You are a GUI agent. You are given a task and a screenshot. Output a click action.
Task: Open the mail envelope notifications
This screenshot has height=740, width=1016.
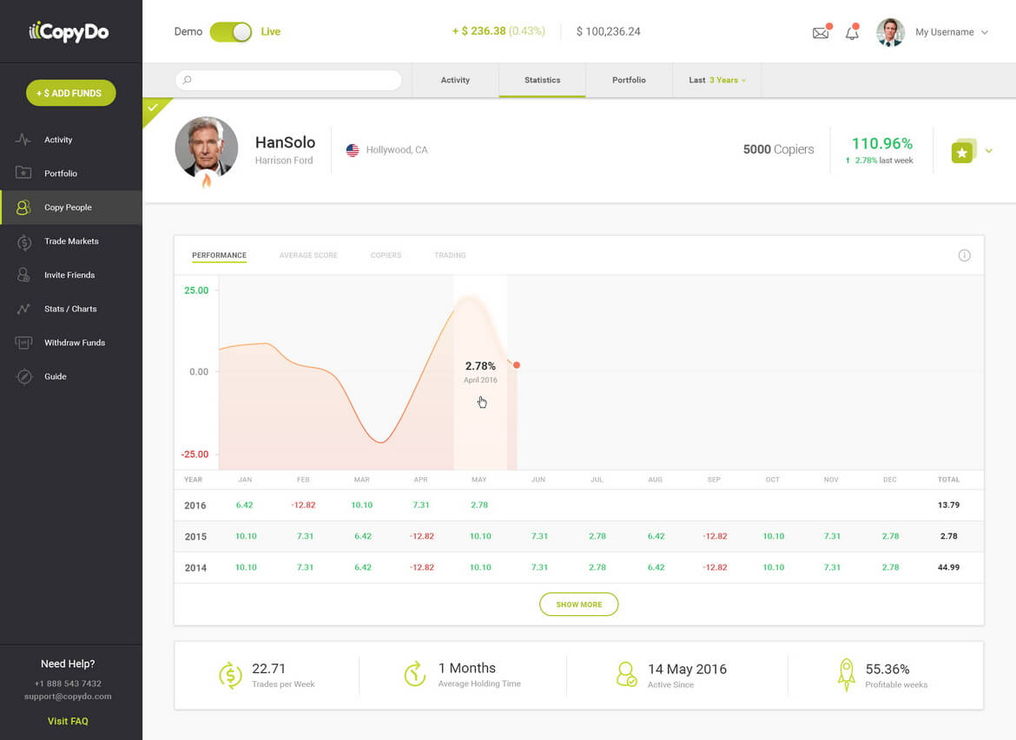821,32
